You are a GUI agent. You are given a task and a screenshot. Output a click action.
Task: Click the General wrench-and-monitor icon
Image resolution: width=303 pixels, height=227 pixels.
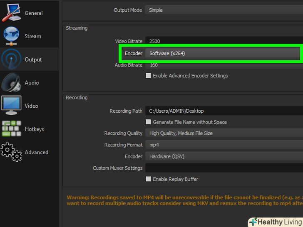(x=11, y=12)
